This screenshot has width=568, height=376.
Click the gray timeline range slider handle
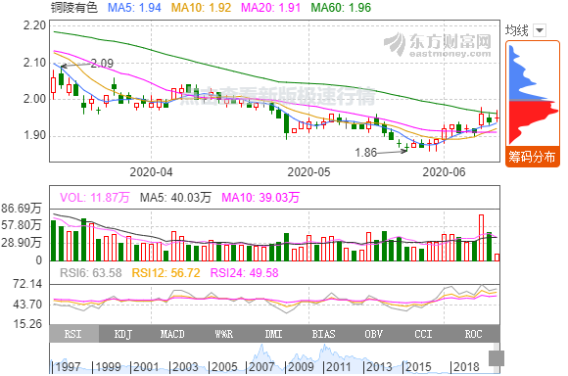point(497,358)
